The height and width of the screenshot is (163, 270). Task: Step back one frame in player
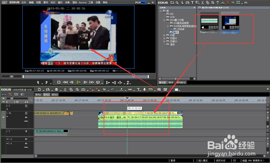click(71, 82)
